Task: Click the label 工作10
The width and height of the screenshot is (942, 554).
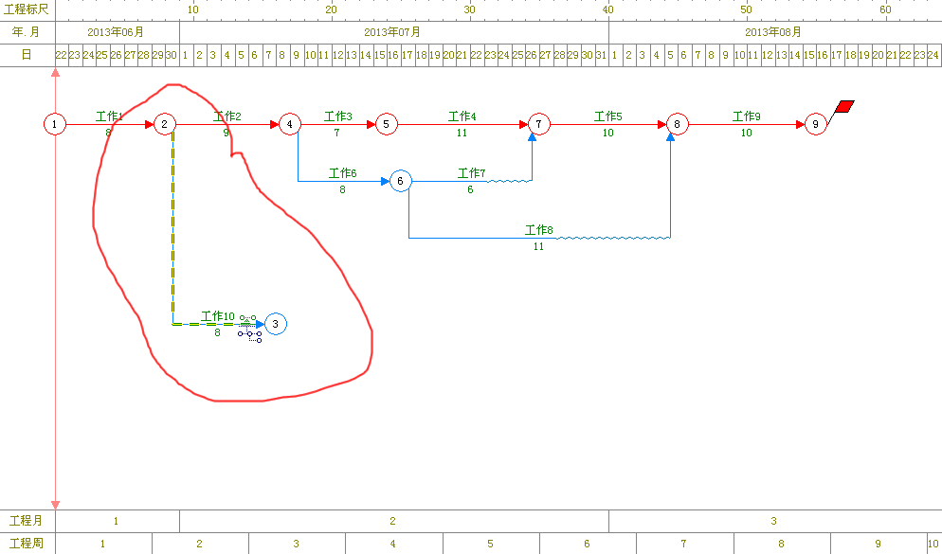Action: [x=217, y=315]
